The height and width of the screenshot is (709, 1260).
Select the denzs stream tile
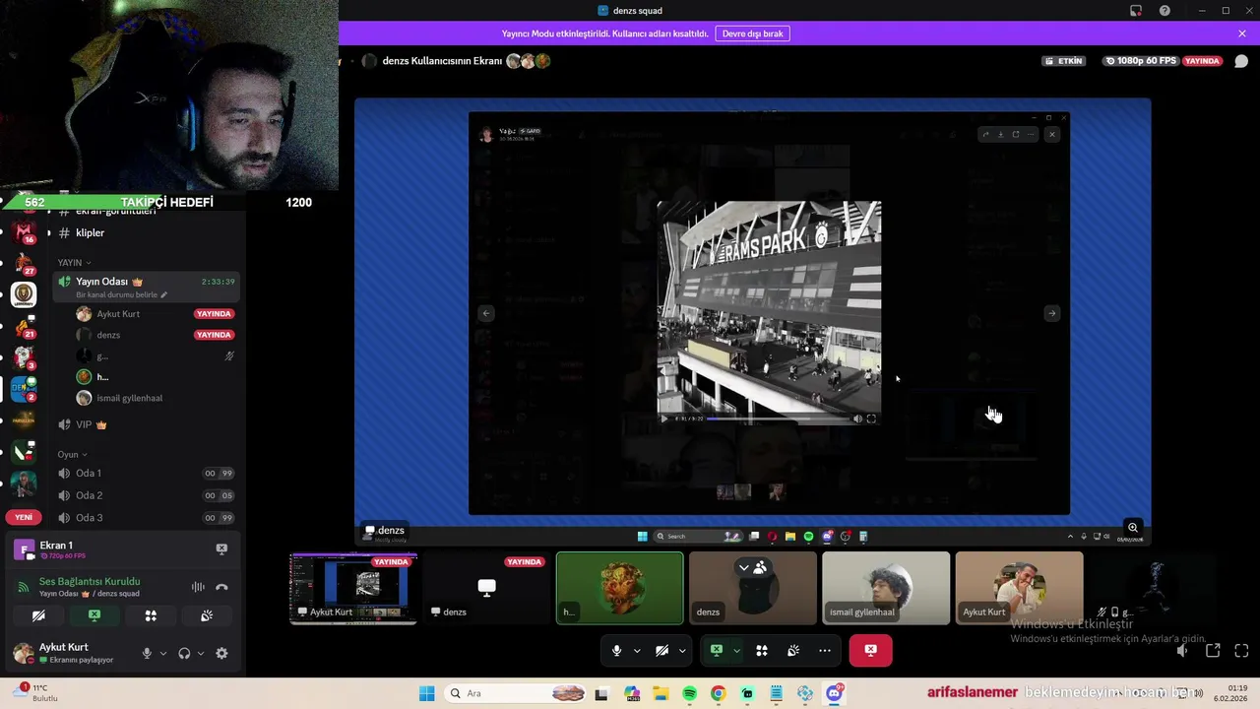486,589
